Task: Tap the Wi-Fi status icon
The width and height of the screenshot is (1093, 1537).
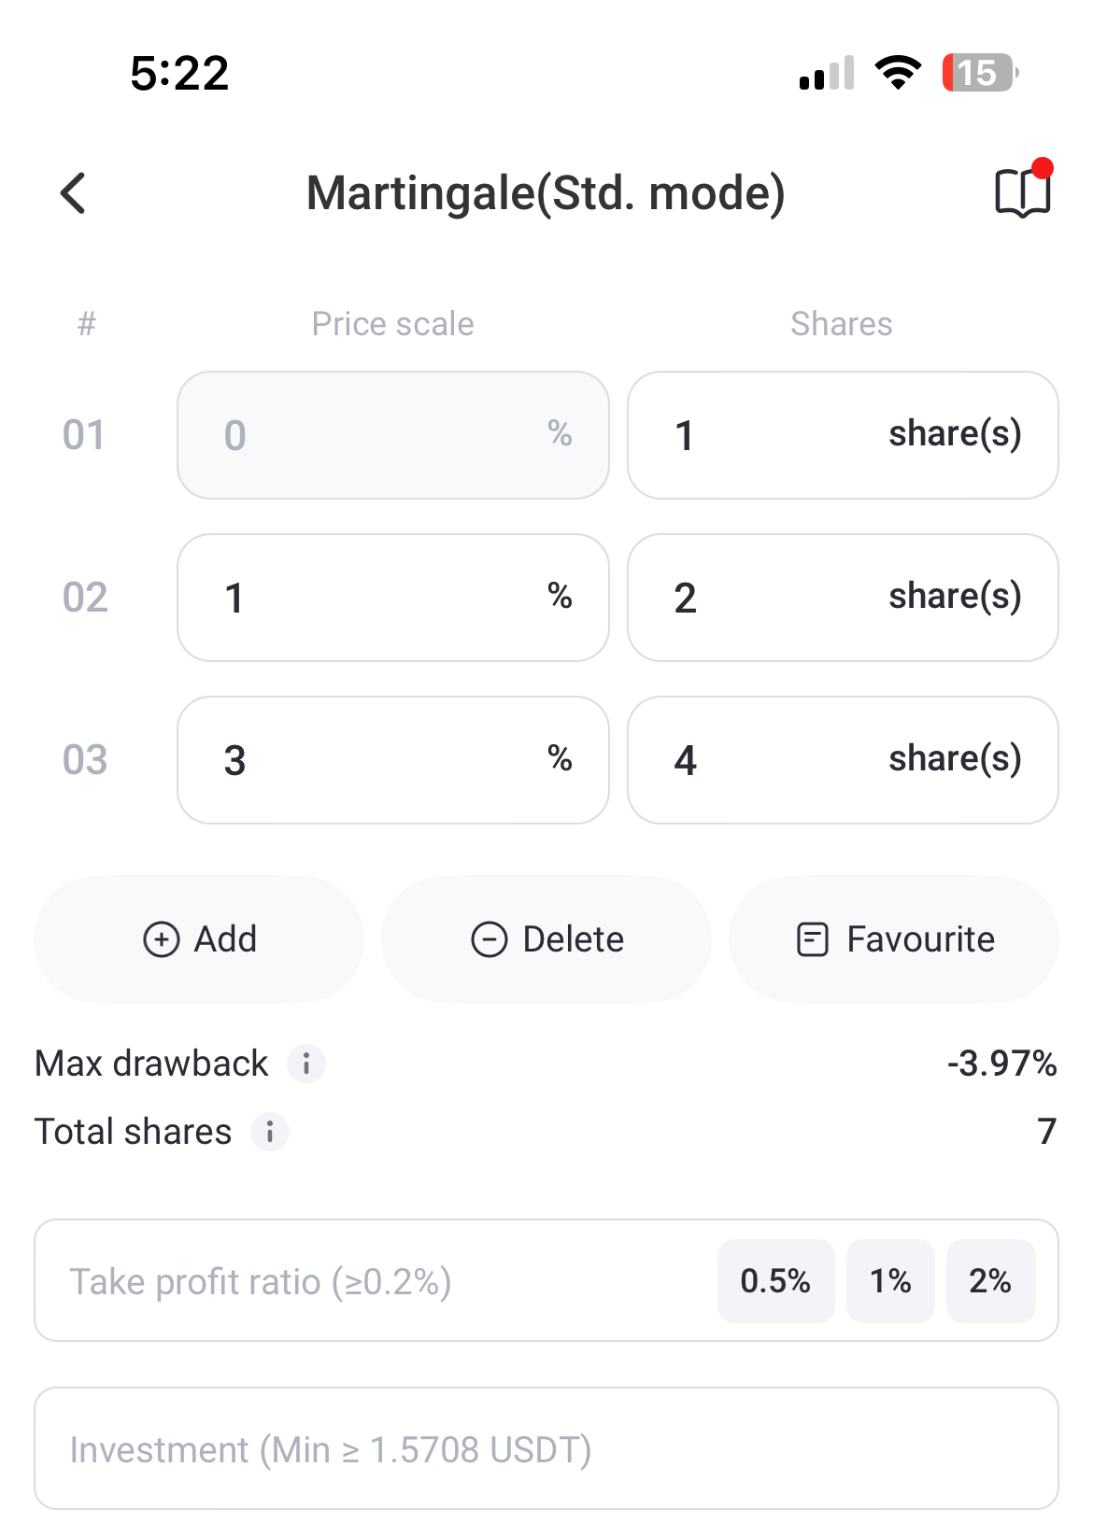Action: tap(898, 73)
